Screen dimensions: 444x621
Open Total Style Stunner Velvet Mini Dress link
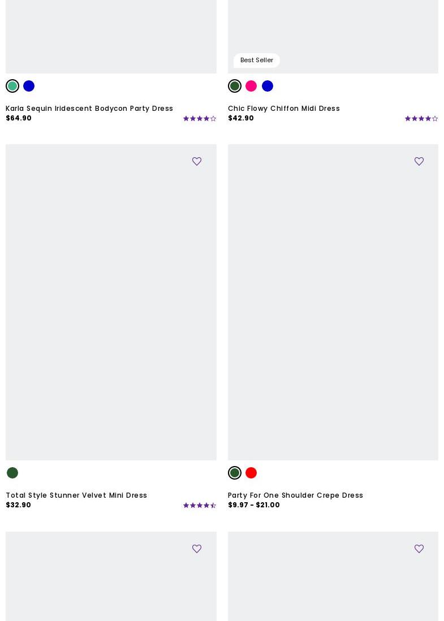coord(76,495)
